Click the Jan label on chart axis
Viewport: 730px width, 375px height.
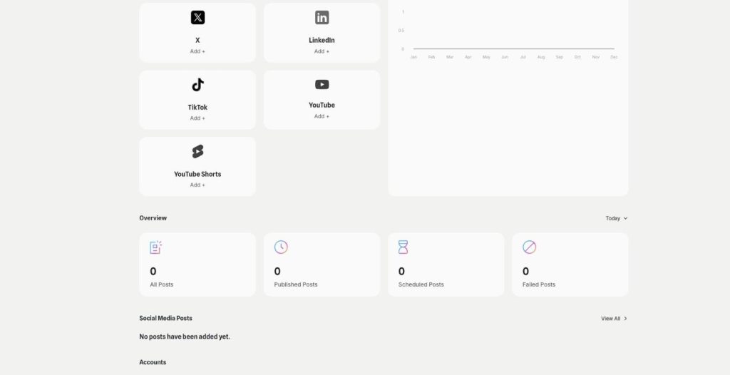413,57
